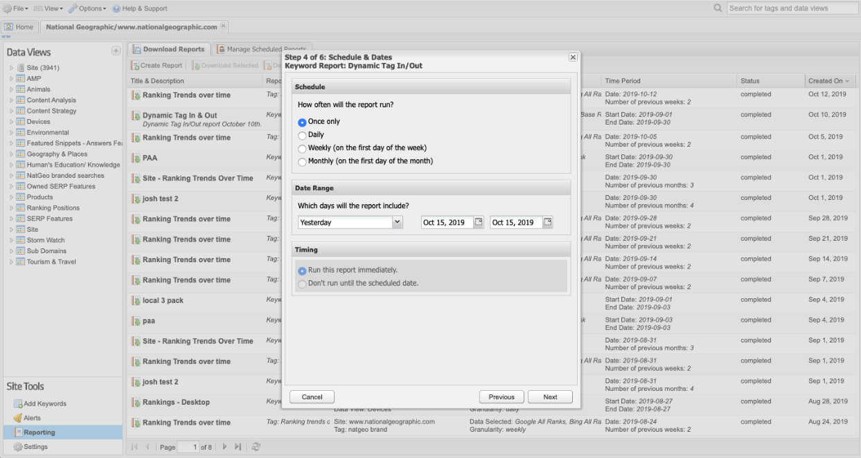Click the end date calendar picker icon

547,222
